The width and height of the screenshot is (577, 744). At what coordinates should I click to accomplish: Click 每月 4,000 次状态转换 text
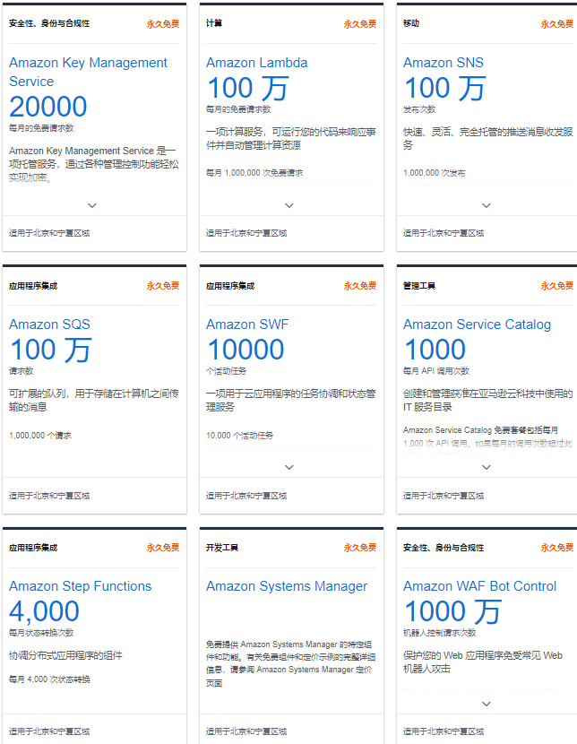49,679
